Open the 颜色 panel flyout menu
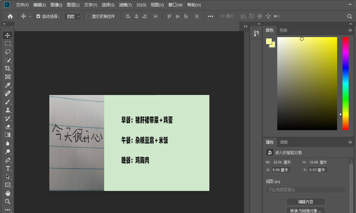This screenshot has width=356, height=213. 350,30
